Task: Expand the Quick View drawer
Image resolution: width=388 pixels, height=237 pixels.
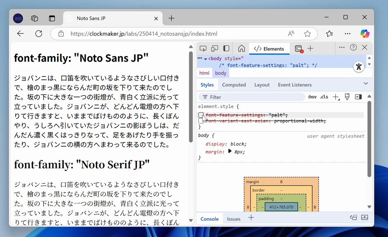Action: 364,218
